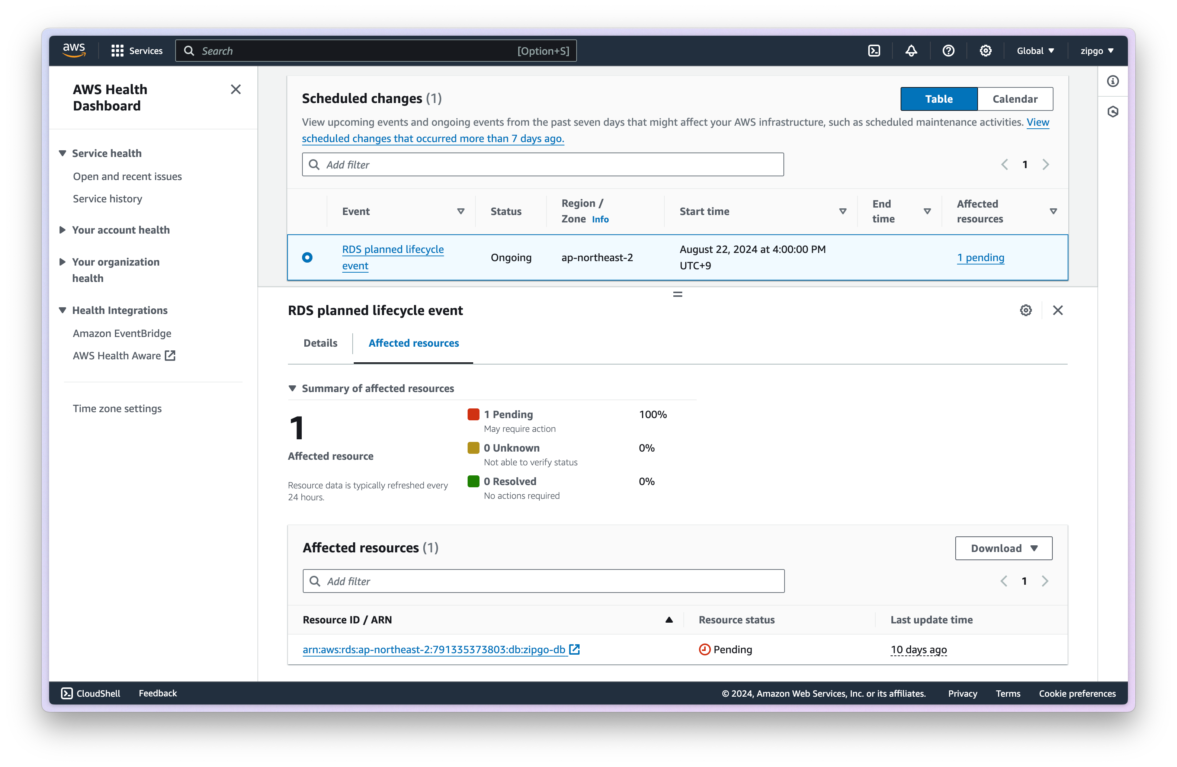Screen dimensions: 1177x767
Task: Expand Your account health section
Action: (120, 230)
